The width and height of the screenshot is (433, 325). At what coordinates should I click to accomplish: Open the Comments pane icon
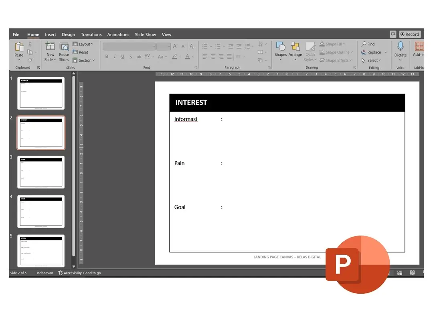pyautogui.click(x=393, y=34)
